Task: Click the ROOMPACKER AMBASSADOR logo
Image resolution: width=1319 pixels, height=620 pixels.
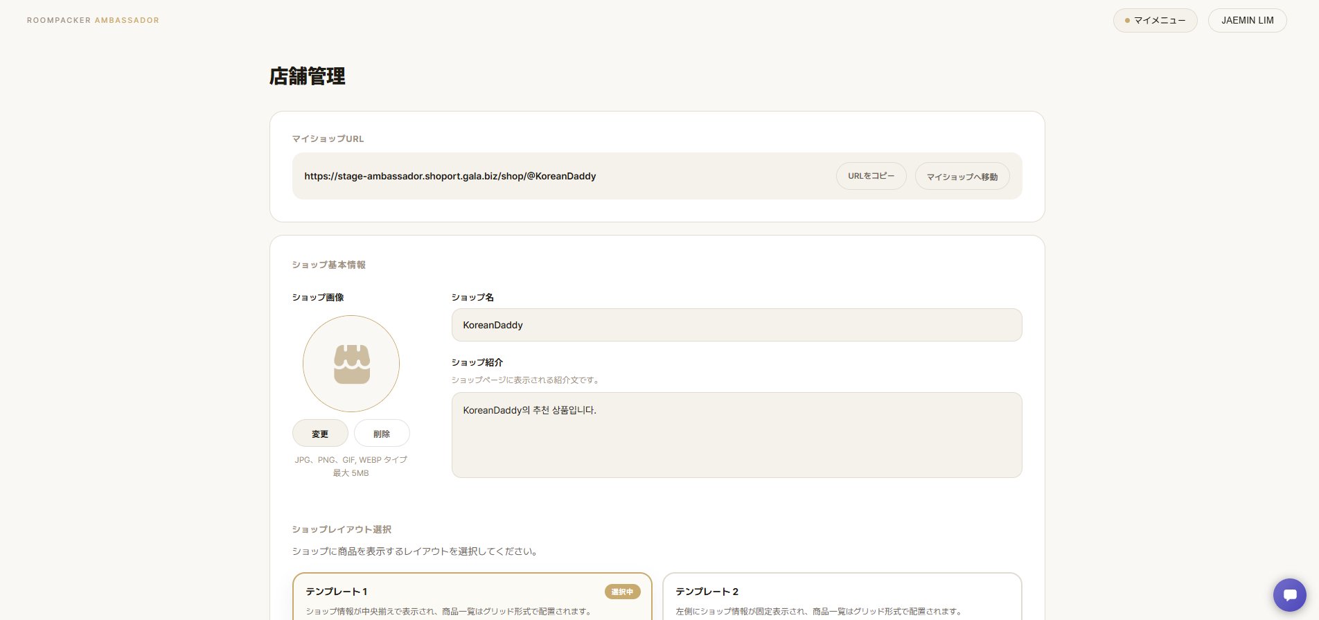Action: (93, 20)
